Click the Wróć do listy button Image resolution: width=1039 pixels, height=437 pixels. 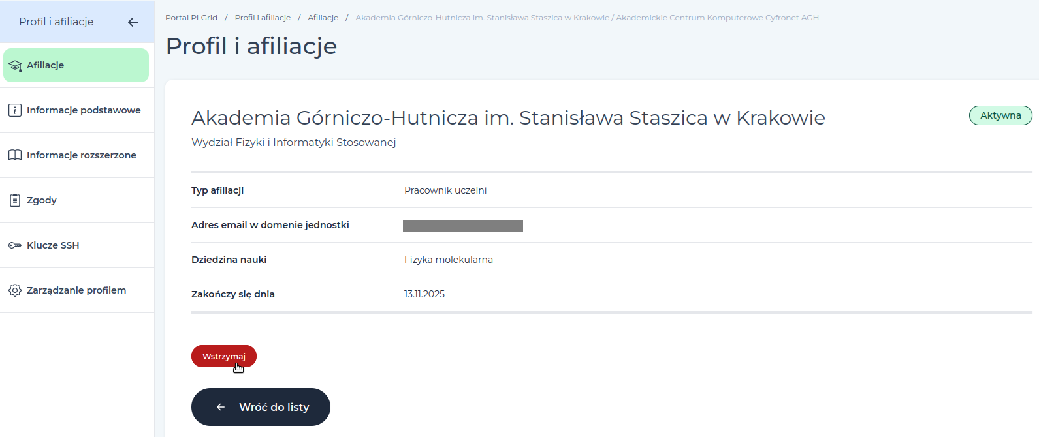[261, 407]
